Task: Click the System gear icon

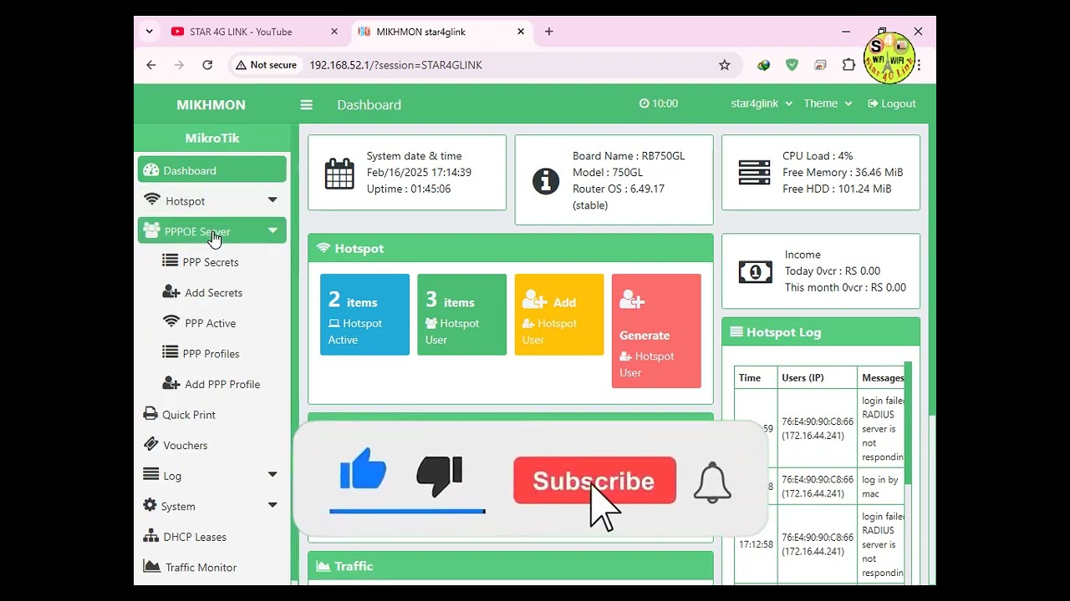Action: (x=150, y=505)
